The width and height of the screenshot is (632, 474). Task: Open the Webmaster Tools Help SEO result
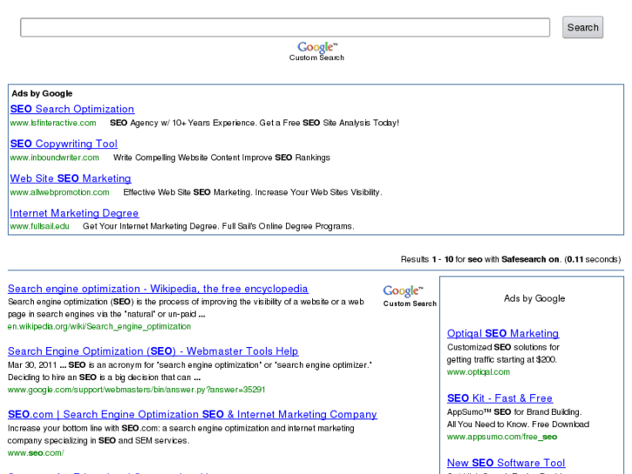153,351
